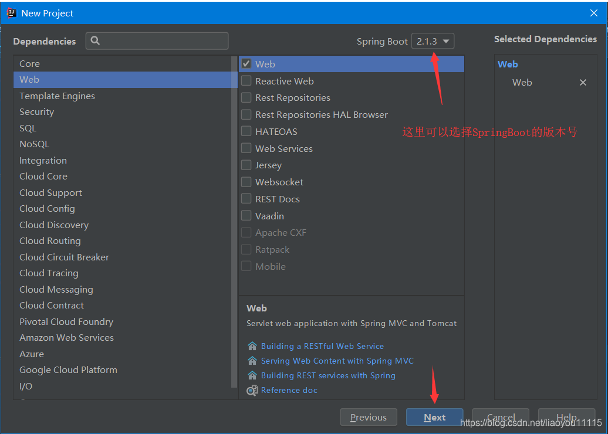This screenshot has width=608, height=434.
Task: Select the Azure category
Action: (122, 354)
